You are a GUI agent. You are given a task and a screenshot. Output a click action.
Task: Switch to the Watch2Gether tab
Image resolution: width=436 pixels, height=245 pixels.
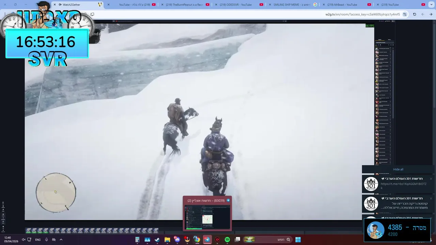pyautogui.click(x=78, y=5)
